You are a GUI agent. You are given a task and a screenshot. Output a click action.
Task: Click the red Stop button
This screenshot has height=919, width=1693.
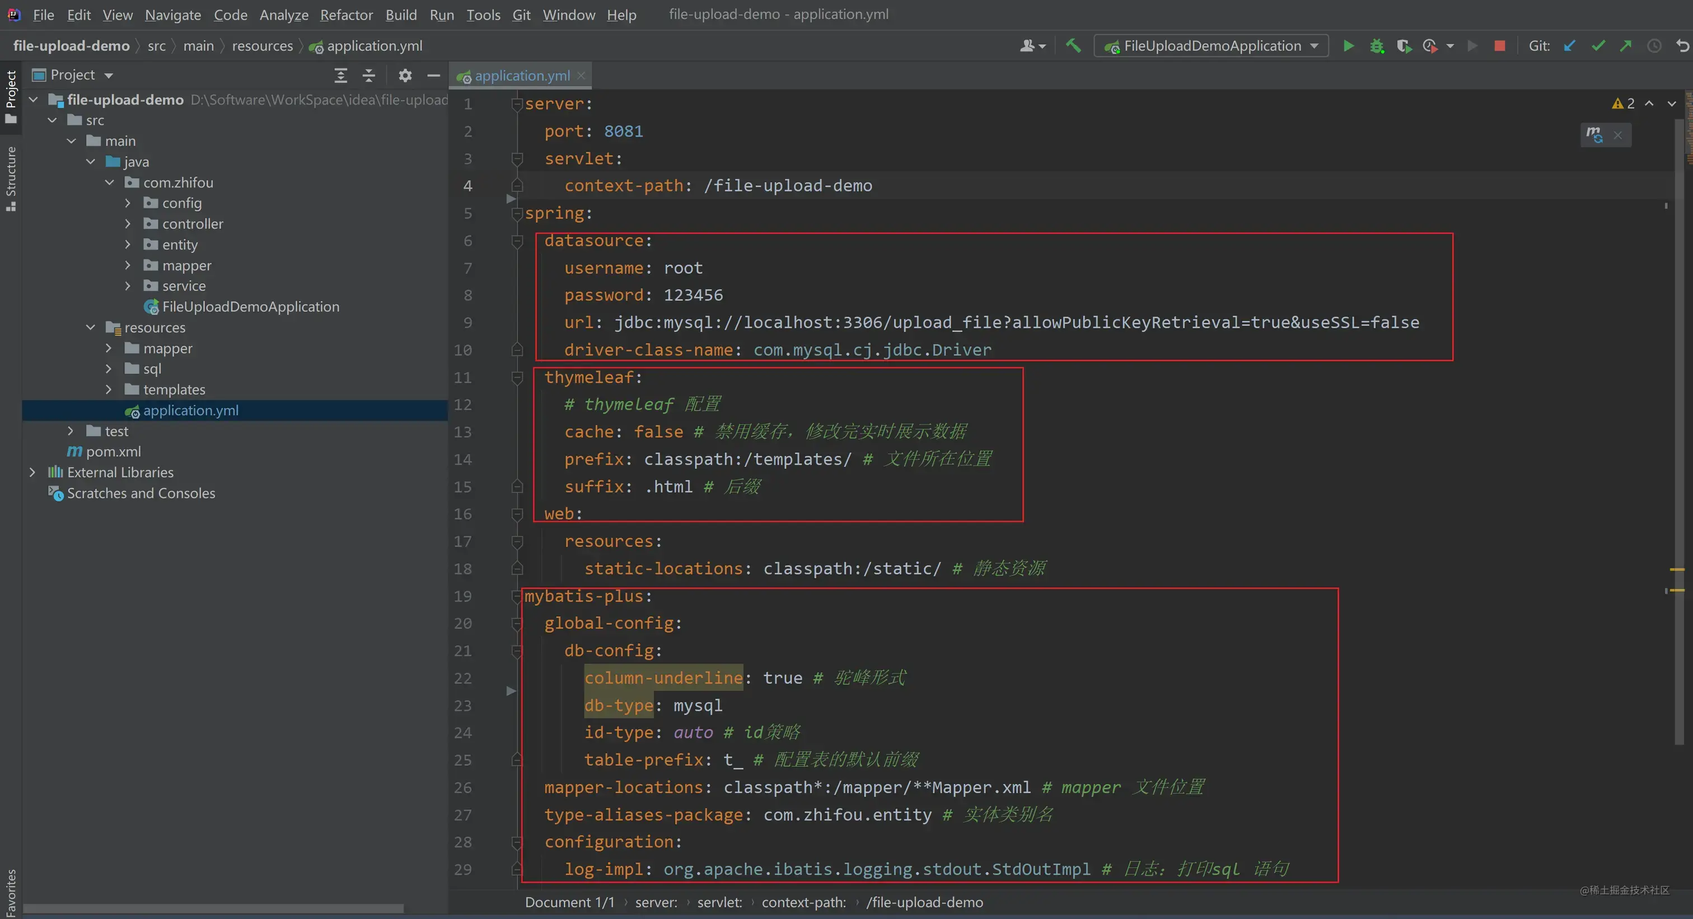coord(1500,46)
